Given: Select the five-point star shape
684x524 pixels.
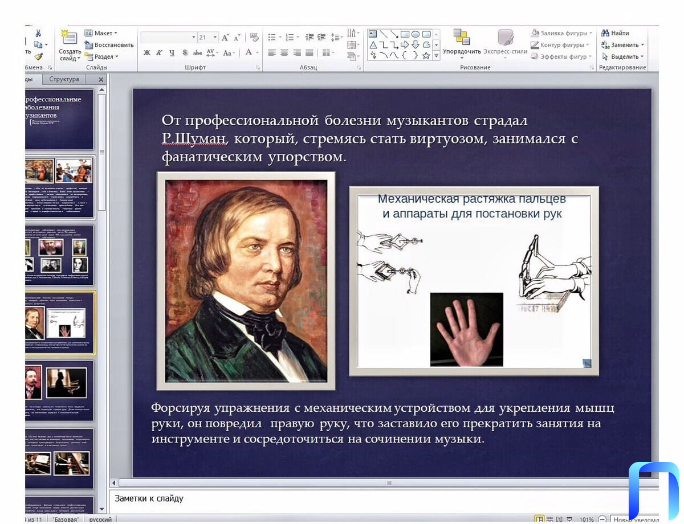Looking at the screenshot, I should [x=426, y=55].
